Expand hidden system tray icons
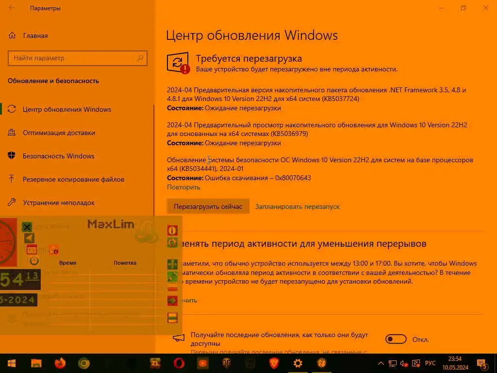The width and height of the screenshot is (497, 373). tap(381, 363)
